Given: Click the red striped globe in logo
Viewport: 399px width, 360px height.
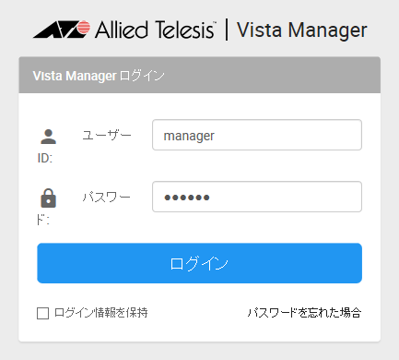Looking at the screenshot, I should (x=83, y=28).
